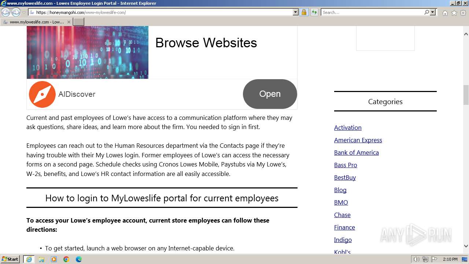Click the Refresh page icon
This screenshot has width=469, height=264.
pos(314,12)
